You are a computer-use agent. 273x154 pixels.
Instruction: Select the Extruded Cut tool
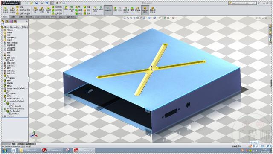[35, 10]
